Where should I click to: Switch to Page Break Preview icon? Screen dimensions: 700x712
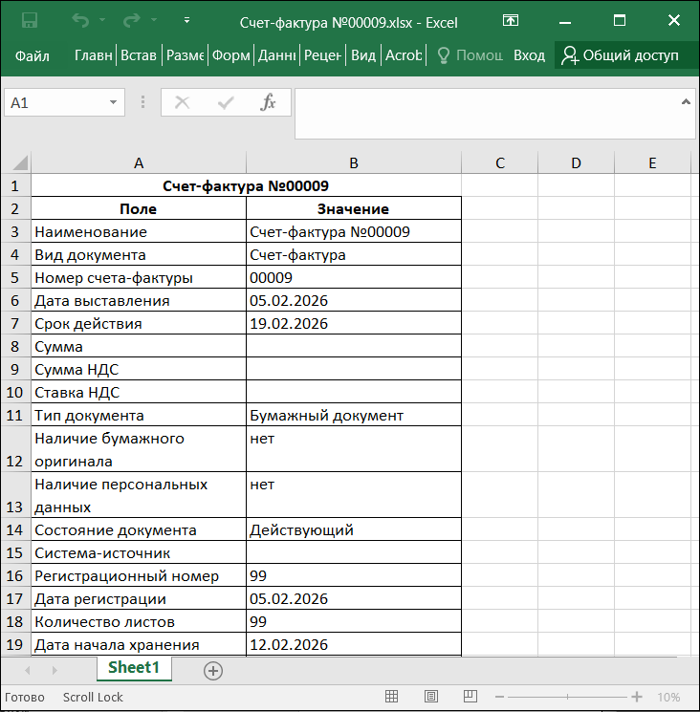point(470,696)
